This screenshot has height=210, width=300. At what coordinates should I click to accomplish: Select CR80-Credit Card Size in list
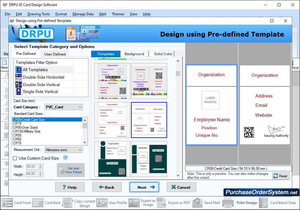pyautogui.click(x=47, y=119)
